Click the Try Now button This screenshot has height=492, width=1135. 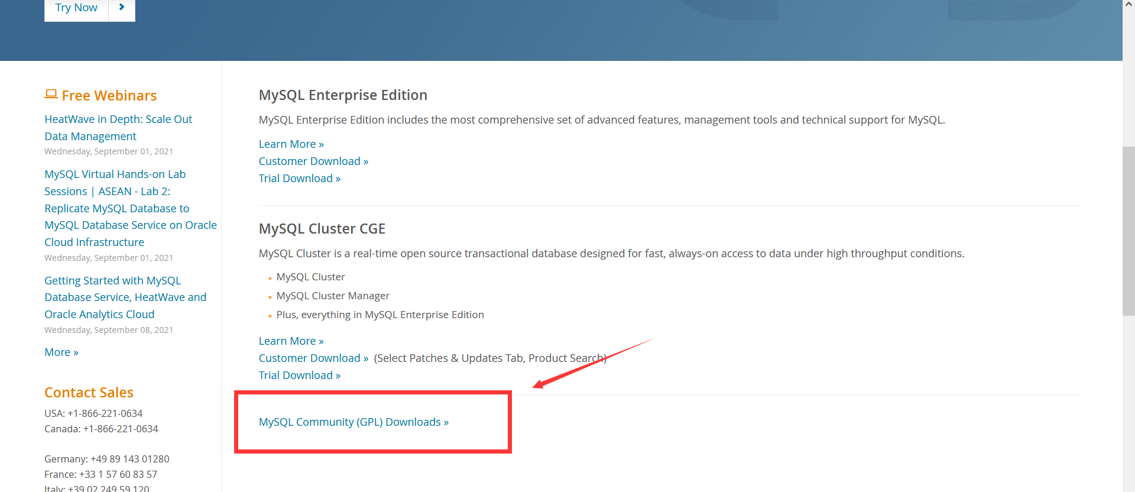[76, 8]
